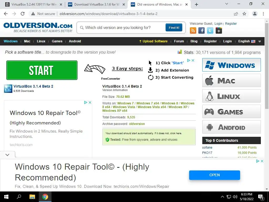Open the Games nav item
269x202 pixels.
(57, 41)
